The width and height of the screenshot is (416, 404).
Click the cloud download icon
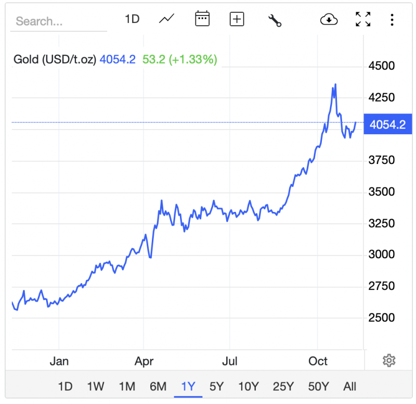point(329,20)
